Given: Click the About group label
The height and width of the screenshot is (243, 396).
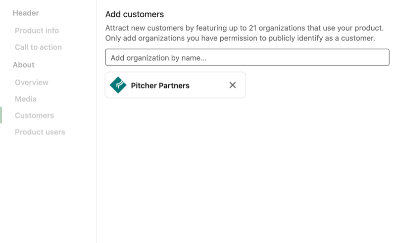Looking at the screenshot, I should click(23, 65).
